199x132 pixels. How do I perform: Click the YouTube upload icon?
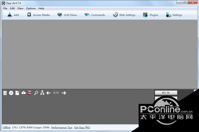pos(30,93)
